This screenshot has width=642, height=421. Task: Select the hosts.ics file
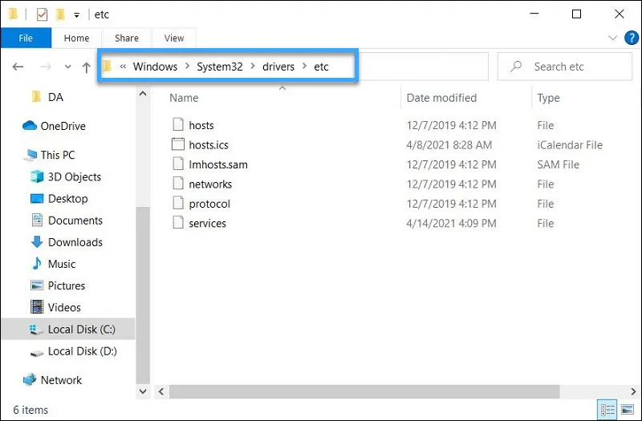coord(209,145)
